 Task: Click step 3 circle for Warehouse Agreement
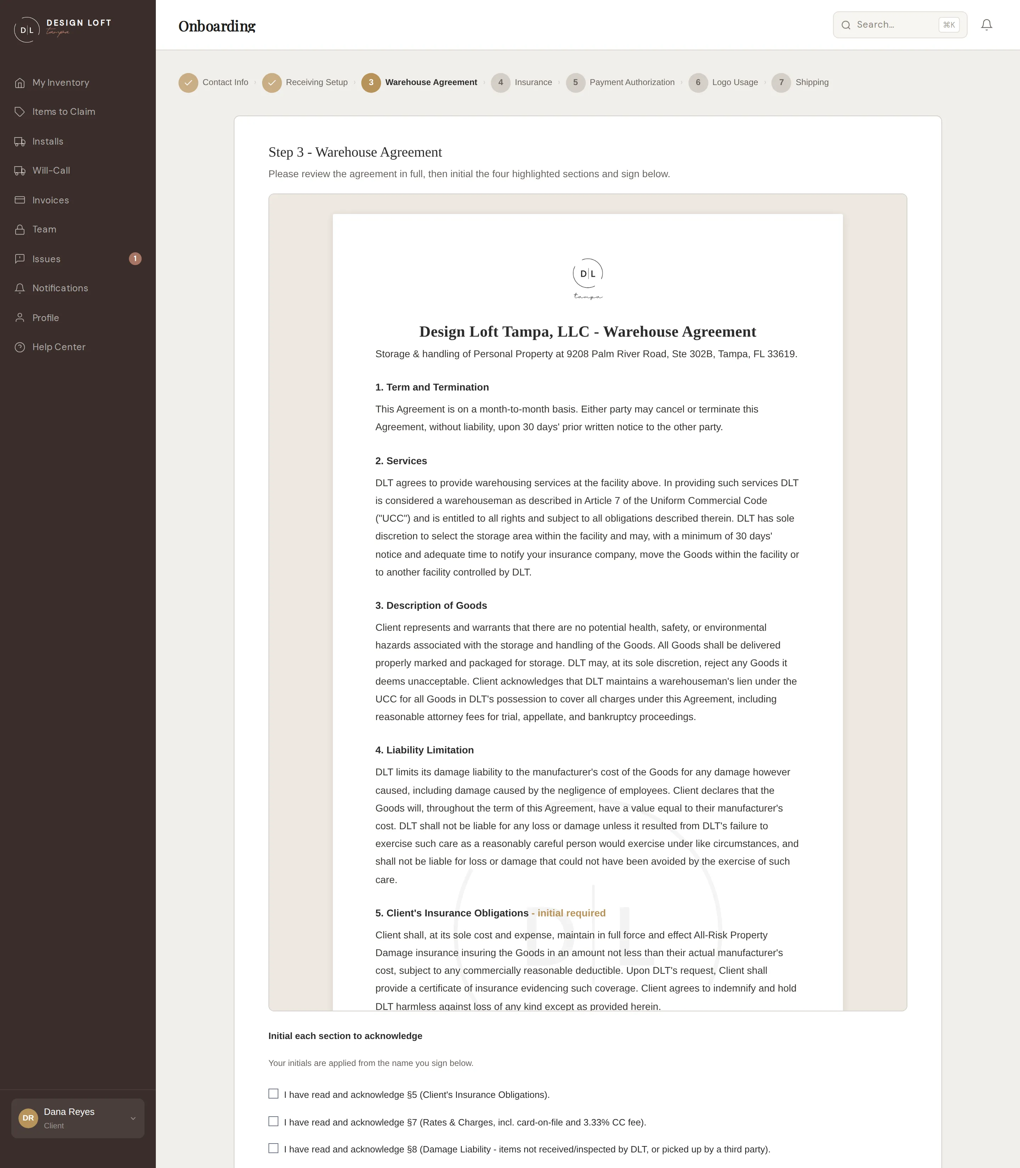tap(371, 83)
